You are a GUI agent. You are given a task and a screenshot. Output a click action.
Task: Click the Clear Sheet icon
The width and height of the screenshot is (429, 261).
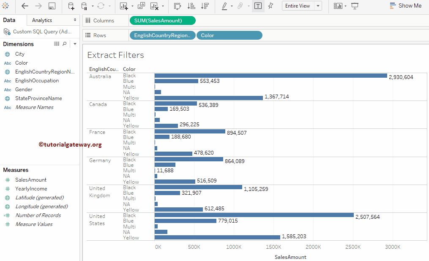click(154, 5)
